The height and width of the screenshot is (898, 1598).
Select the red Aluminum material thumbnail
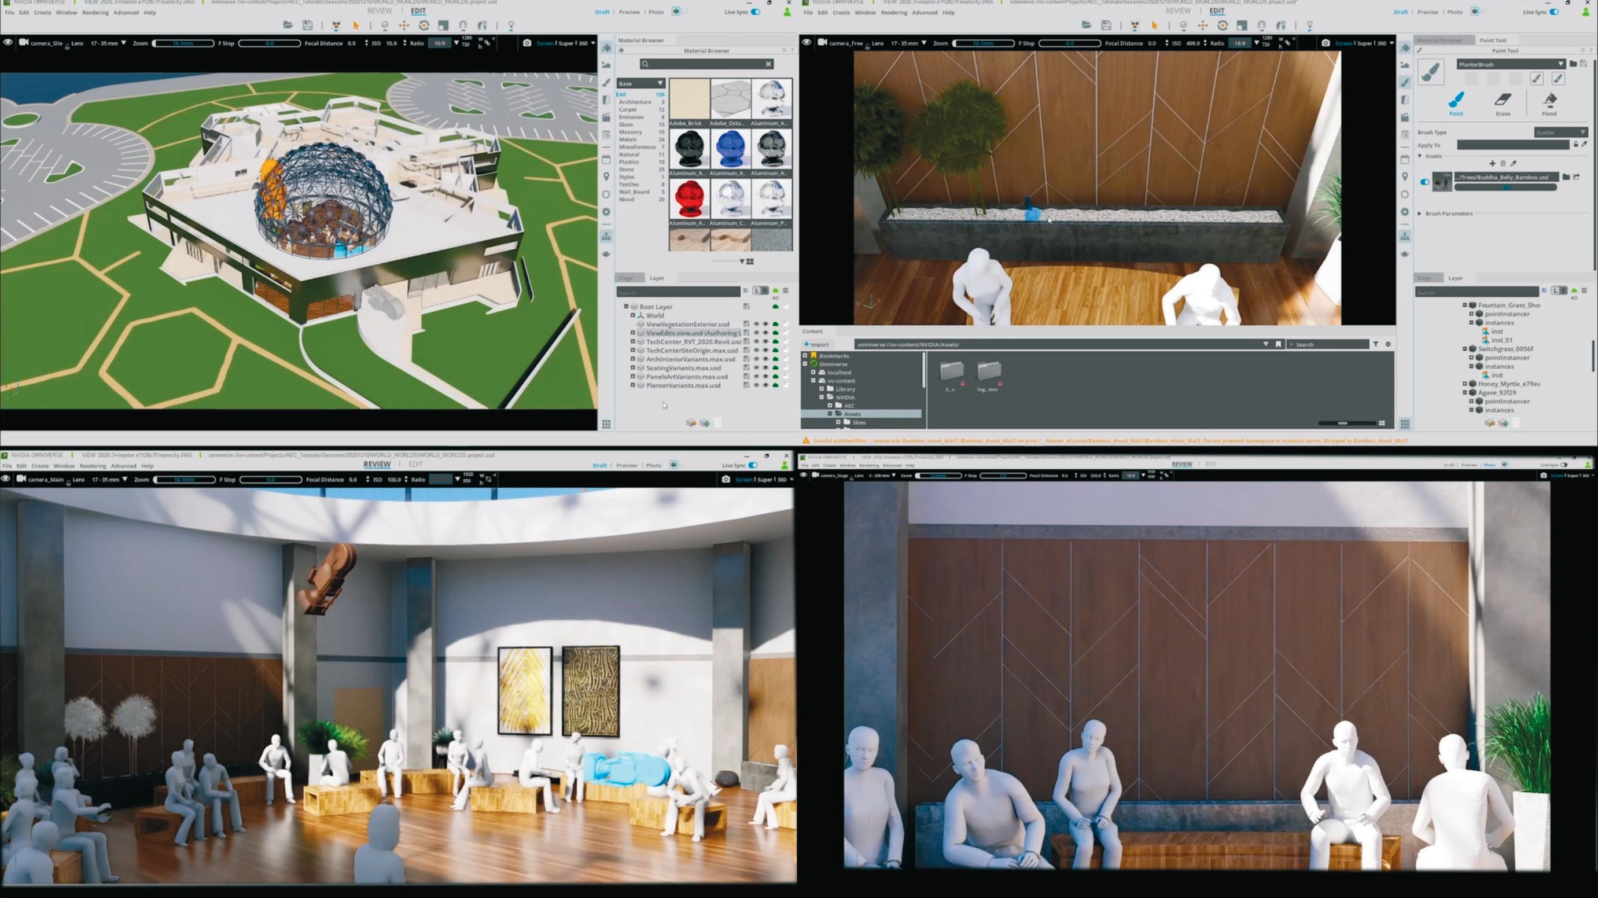tap(688, 198)
